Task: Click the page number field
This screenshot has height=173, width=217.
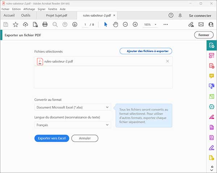Action: [x=85, y=25]
